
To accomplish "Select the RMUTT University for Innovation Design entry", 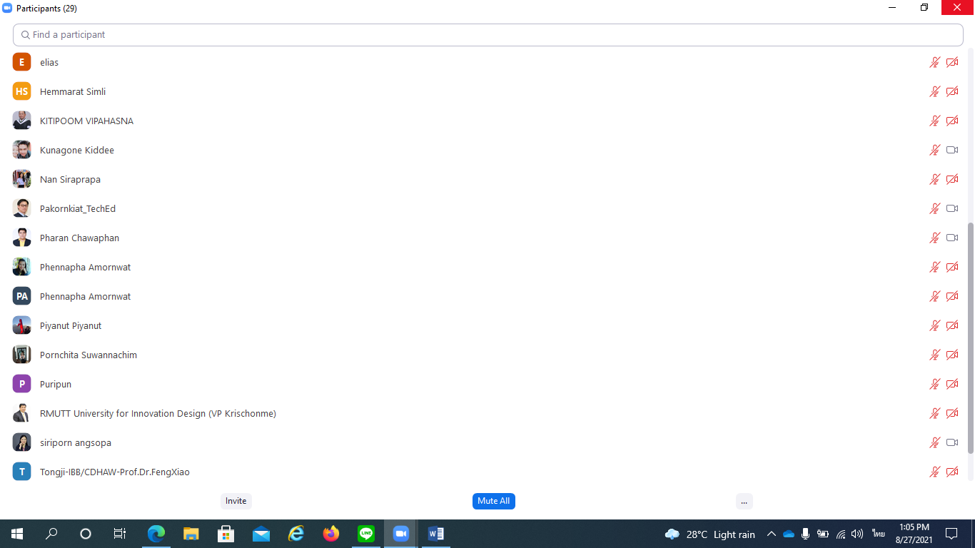I will [158, 413].
